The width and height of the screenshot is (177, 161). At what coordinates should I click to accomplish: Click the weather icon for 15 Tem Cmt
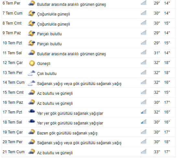pyautogui.click(x=31, y=92)
